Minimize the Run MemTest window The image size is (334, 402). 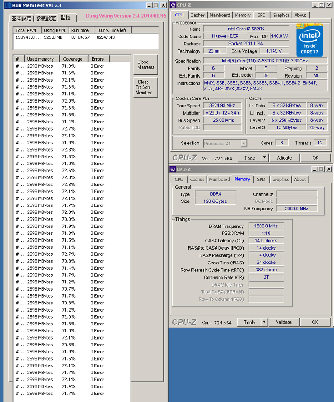149,5
